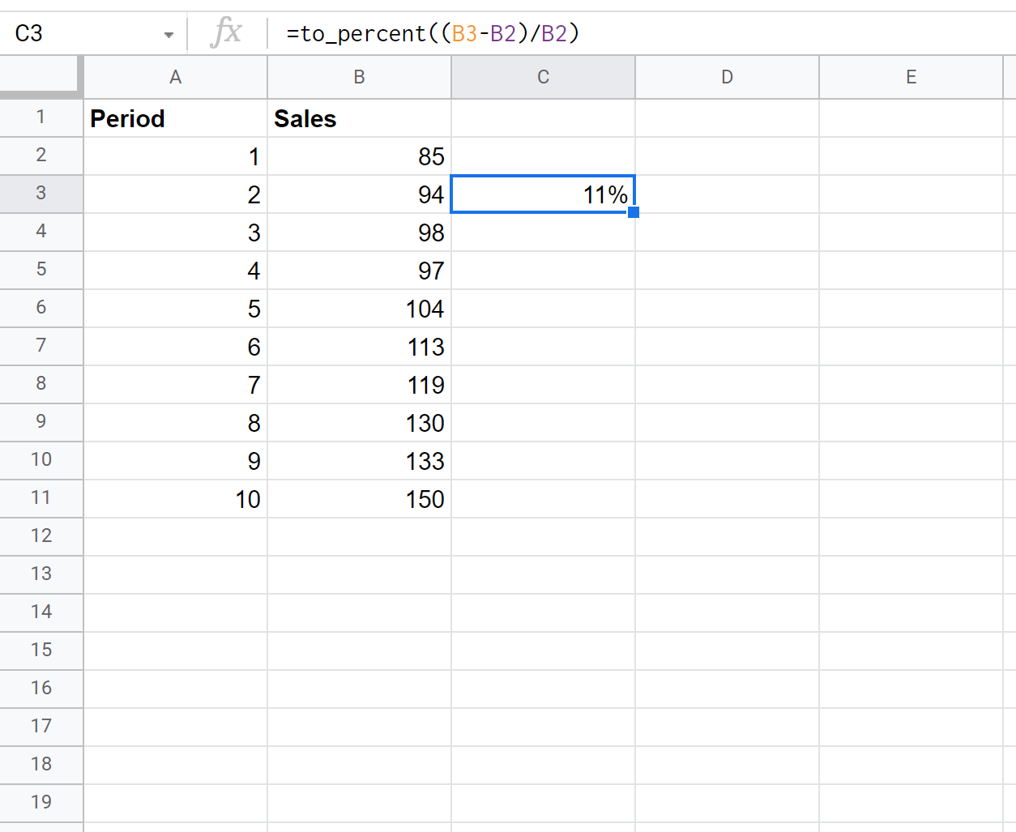Click the Period header cell
The image size is (1016, 832).
[175, 118]
